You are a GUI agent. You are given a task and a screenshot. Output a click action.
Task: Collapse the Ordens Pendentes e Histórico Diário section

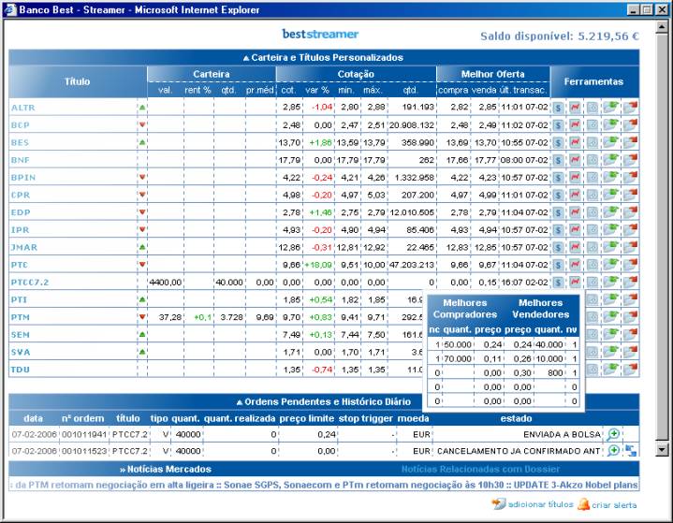pyautogui.click(x=240, y=402)
